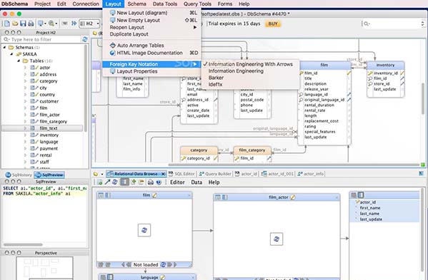428x280 pixels.
Task: Open the Data menu in browse panel
Action: [x=196, y=182]
